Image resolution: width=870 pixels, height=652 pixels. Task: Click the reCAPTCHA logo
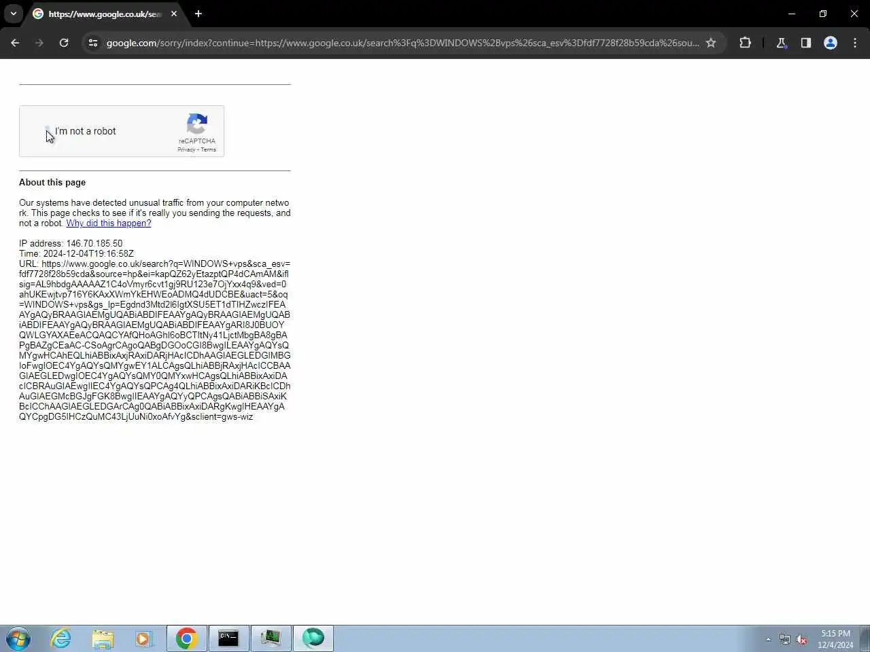(197, 124)
